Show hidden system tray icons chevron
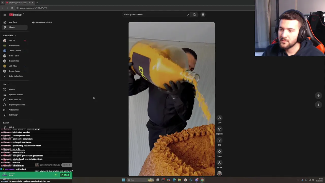This screenshot has height=183, width=325. coord(298,180)
